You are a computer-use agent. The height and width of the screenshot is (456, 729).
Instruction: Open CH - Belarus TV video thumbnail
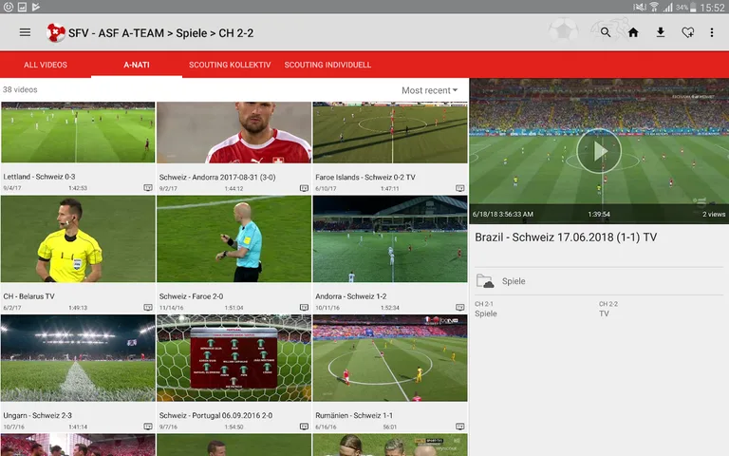click(78, 239)
